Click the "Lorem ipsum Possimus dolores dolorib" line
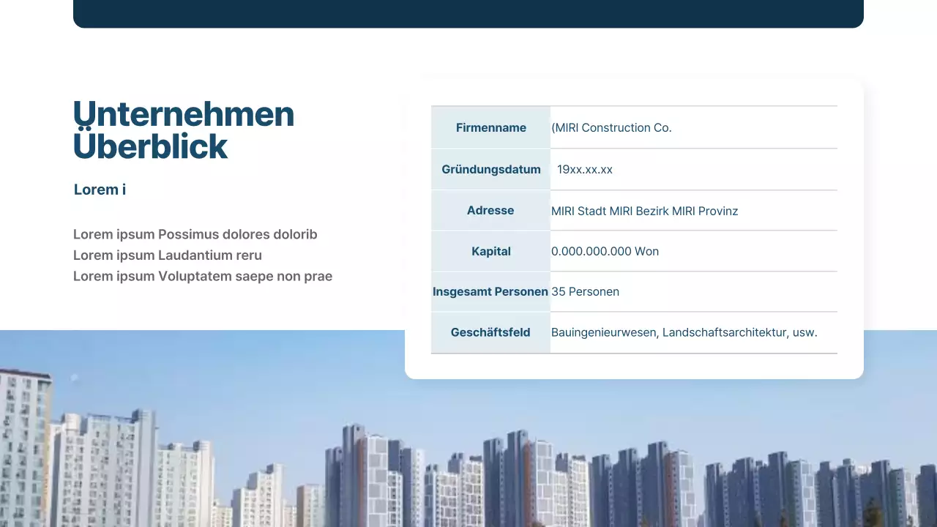The image size is (937, 527). 195,234
